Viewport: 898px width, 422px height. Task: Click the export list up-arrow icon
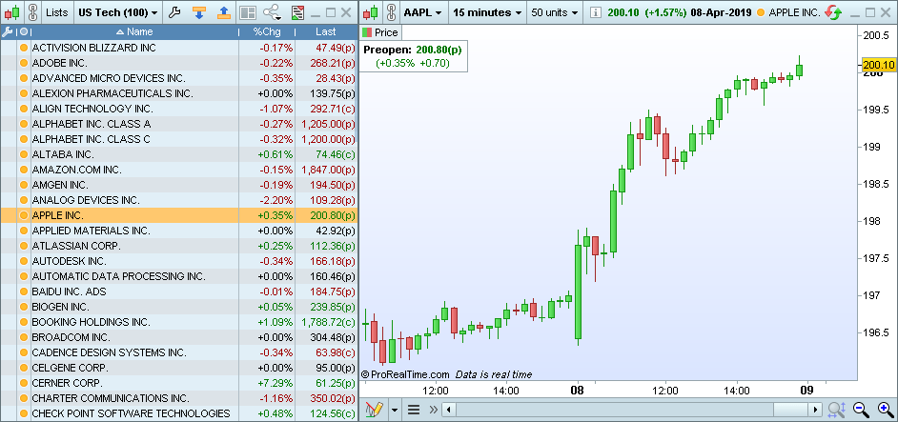(x=223, y=13)
